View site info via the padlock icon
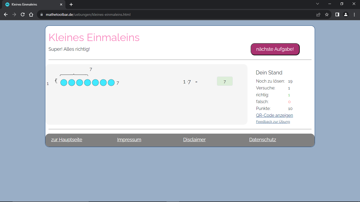 42,15
